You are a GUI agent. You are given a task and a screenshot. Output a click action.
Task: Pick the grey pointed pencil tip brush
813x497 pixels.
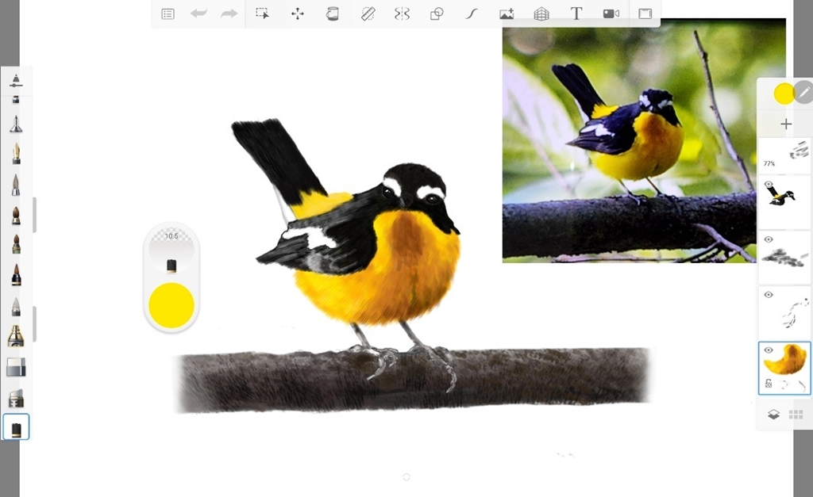point(16,307)
